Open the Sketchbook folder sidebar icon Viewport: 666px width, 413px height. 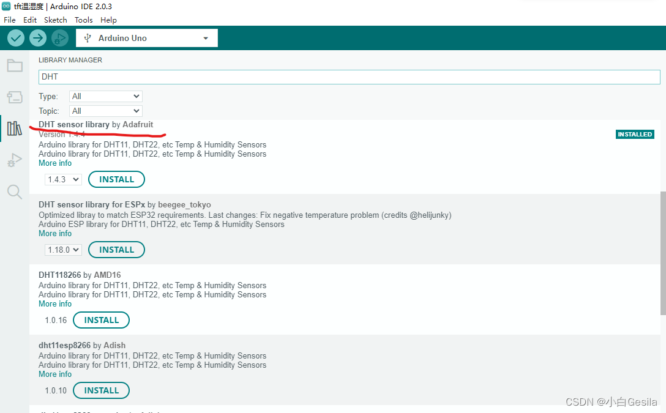15,65
